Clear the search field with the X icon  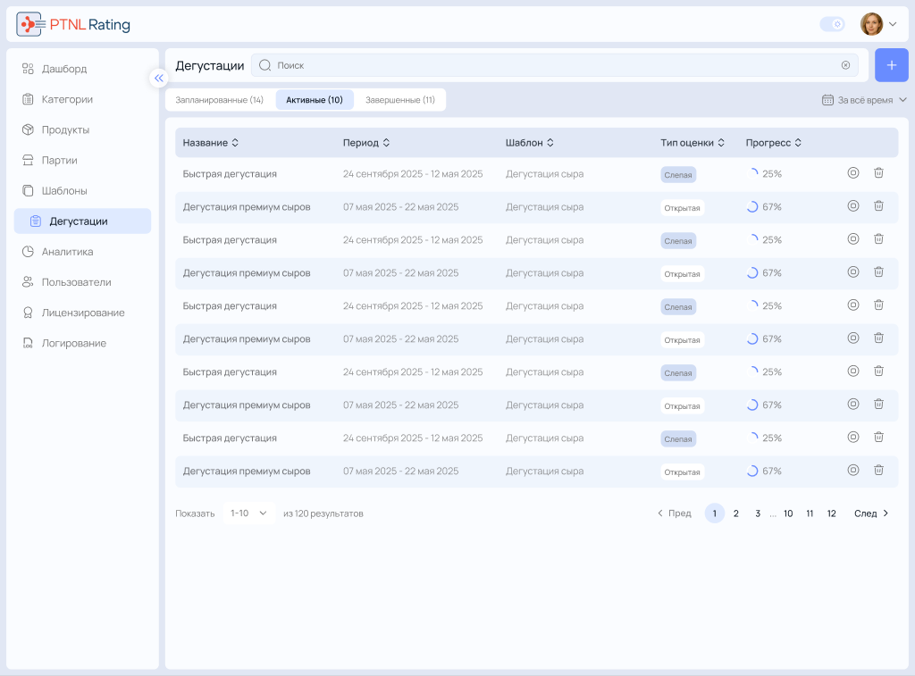pyautogui.click(x=845, y=65)
